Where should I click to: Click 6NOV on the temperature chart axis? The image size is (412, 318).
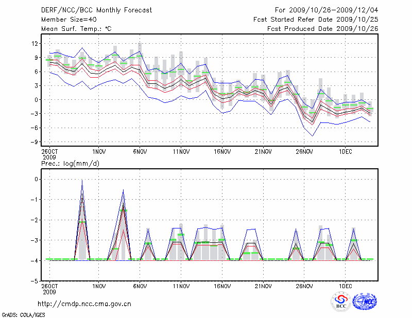tap(140, 152)
